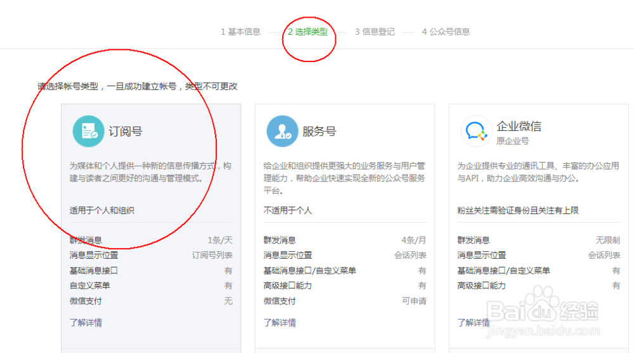This screenshot has height=353, width=634.
Task: Click the 无限制 value
Action: [608, 240]
